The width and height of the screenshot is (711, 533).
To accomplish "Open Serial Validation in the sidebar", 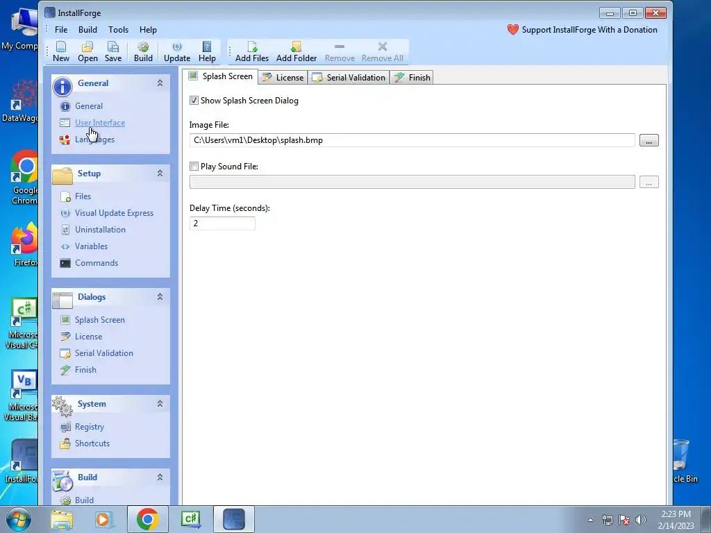I will (104, 353).
